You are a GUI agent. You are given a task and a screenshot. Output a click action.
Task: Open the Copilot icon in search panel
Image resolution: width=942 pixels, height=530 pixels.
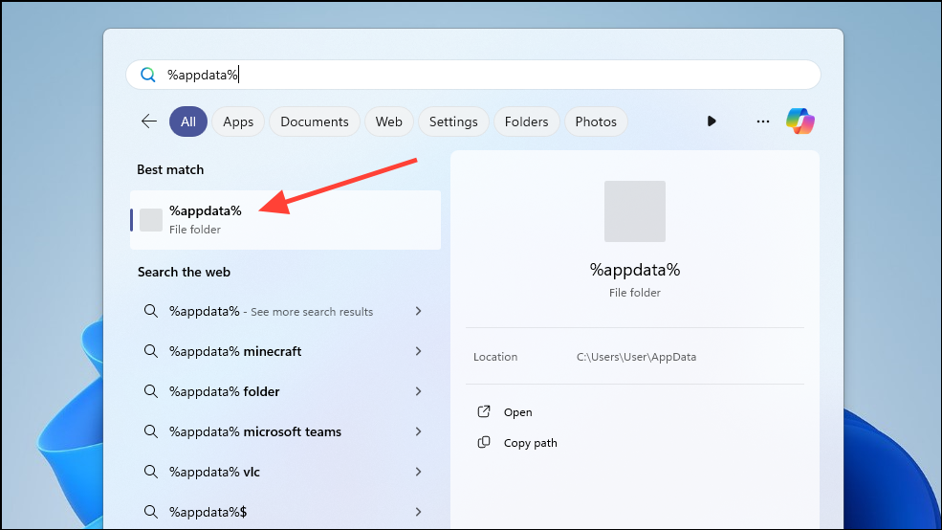click(800, 121)
